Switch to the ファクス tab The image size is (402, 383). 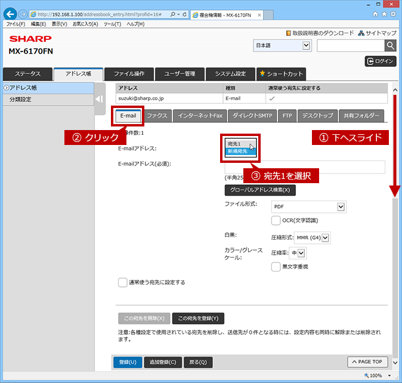[157, 116]
